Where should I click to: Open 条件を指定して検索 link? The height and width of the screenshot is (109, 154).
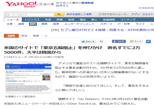79,14
